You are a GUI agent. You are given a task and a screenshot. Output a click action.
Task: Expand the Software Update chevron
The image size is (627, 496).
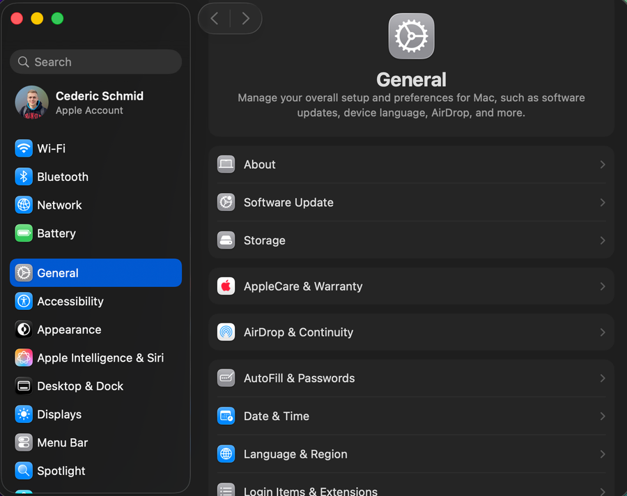602,203
